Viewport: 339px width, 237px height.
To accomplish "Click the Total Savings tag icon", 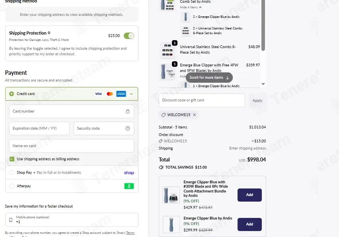I will click(x=161, y=167).
